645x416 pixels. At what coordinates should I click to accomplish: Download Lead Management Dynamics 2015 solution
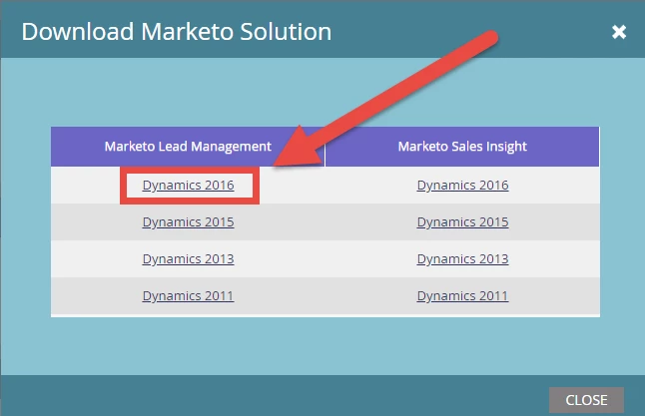pyautogui.click(x=188, y=222)
